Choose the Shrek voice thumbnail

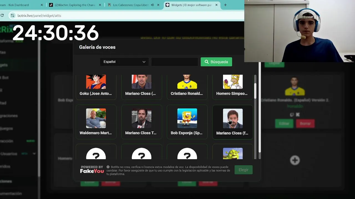click(x=233, y=154)
